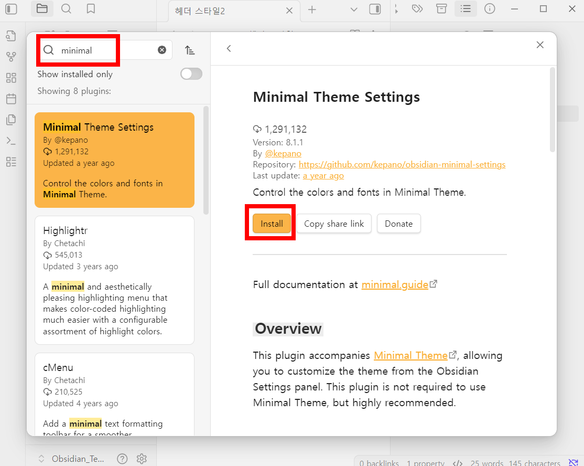Open the file info circle icon

click(490, 9)
